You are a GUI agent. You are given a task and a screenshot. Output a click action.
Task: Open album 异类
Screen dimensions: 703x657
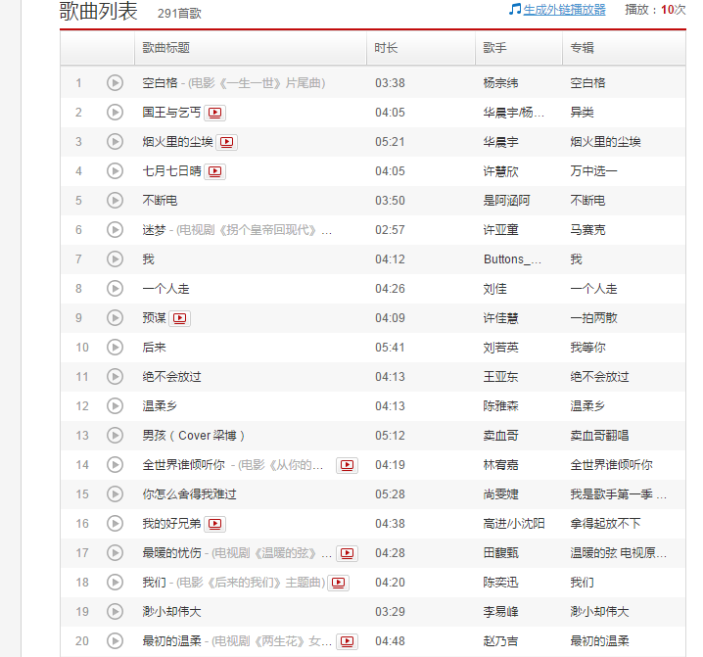[582, 113]
